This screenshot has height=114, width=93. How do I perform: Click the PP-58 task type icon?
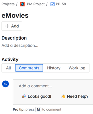[x=52, y=4]
